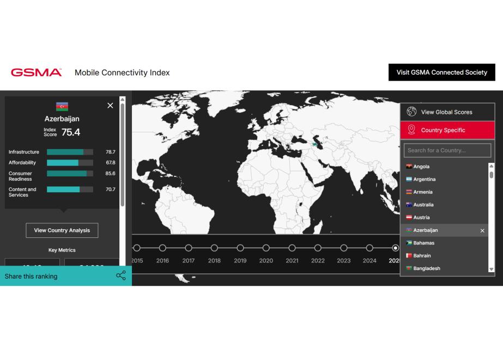Viewport: 503px width, 343px height.
Task: Click highlighted Azerbaijan on the world map
Action: (x=314, y=145)
